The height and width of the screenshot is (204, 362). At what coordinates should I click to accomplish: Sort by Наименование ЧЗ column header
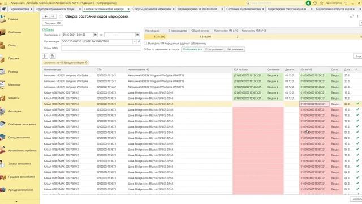(139, 69)
